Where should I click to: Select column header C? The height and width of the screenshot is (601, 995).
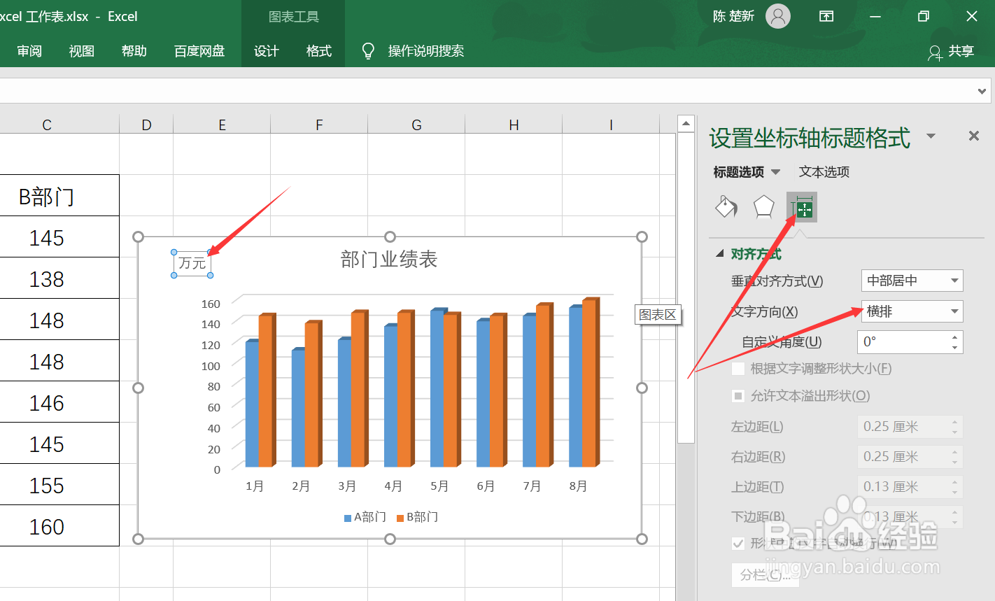pos(47,125)
